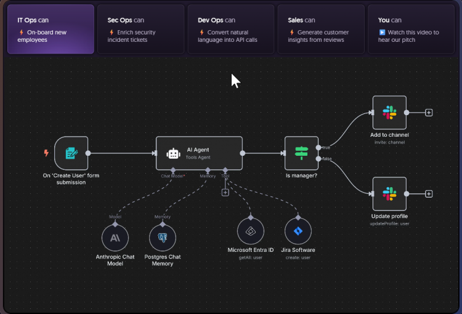Viewport: 462px width, 314px height.
Task: Open the Jira Software node
Action: pyautogui.click(x=298, y=231)
